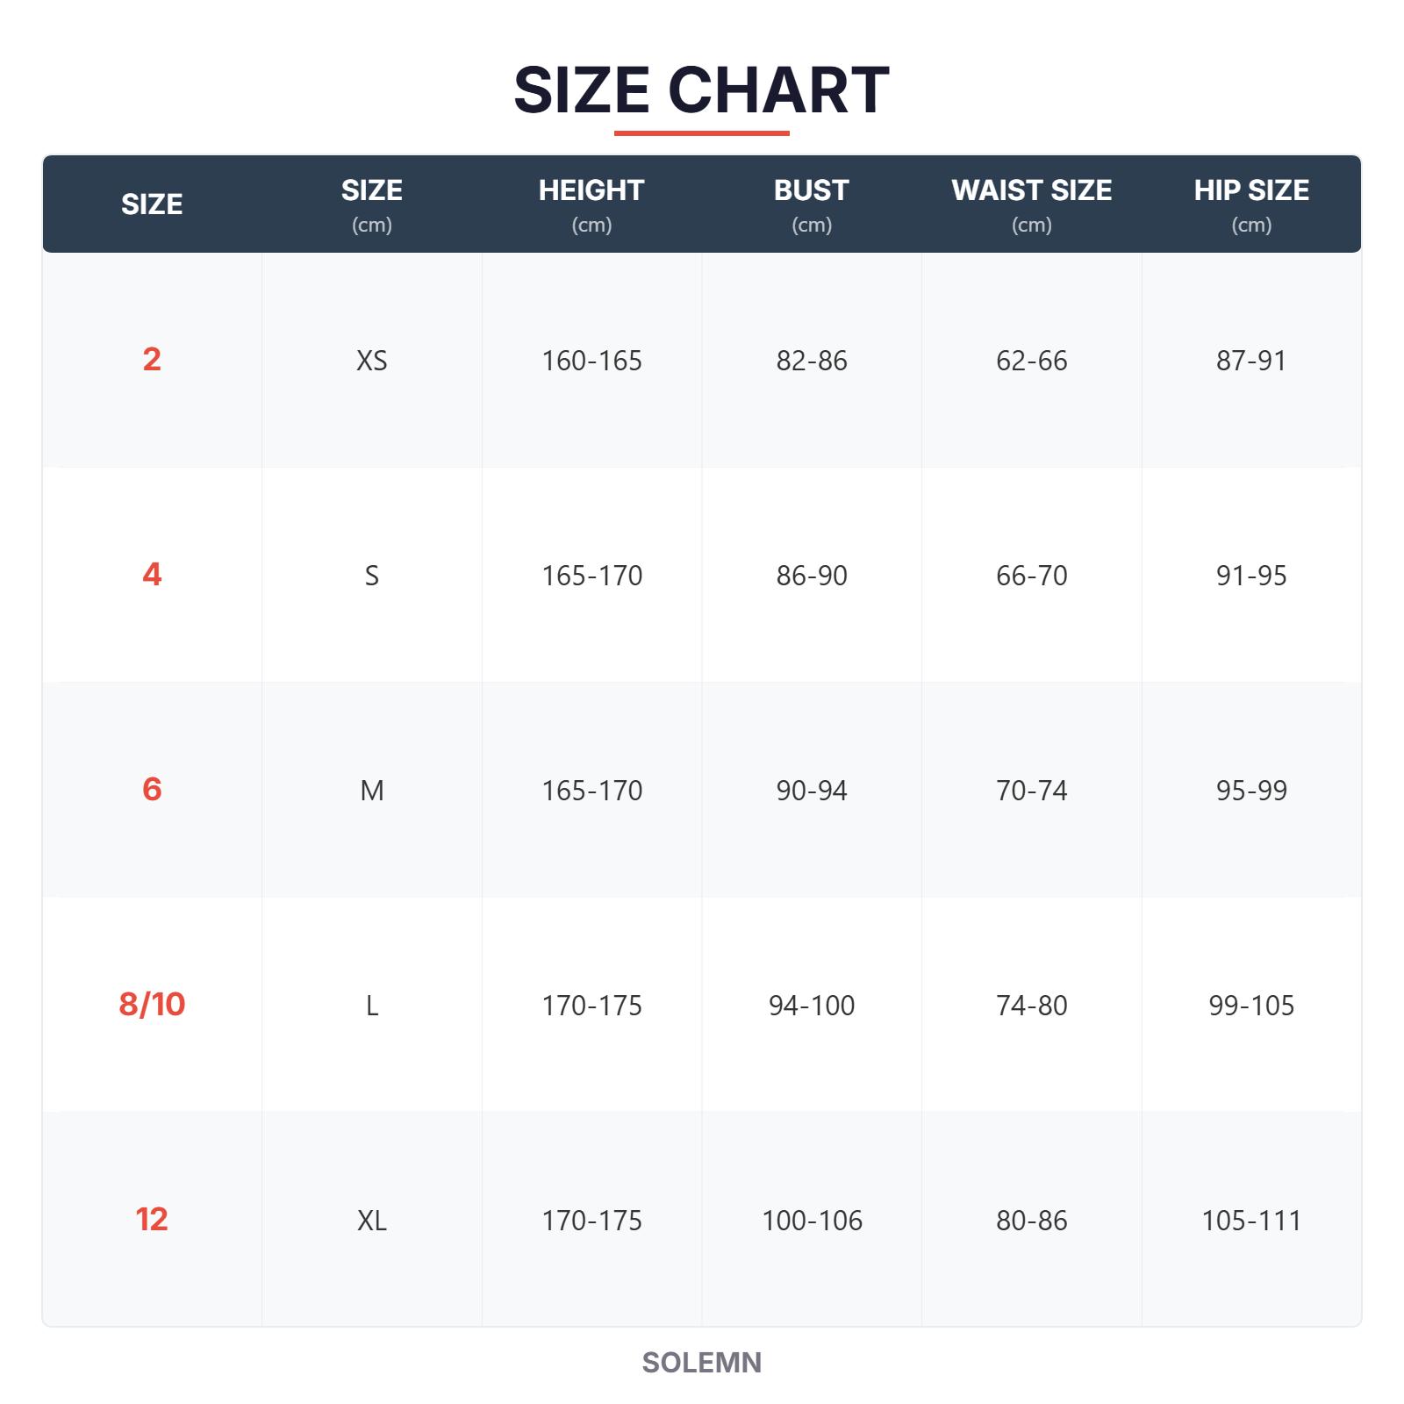Viewport: 1404px width, 1404px height.
Task: Click the 66-70 waist cell
Action: [x=1031, y=576]
